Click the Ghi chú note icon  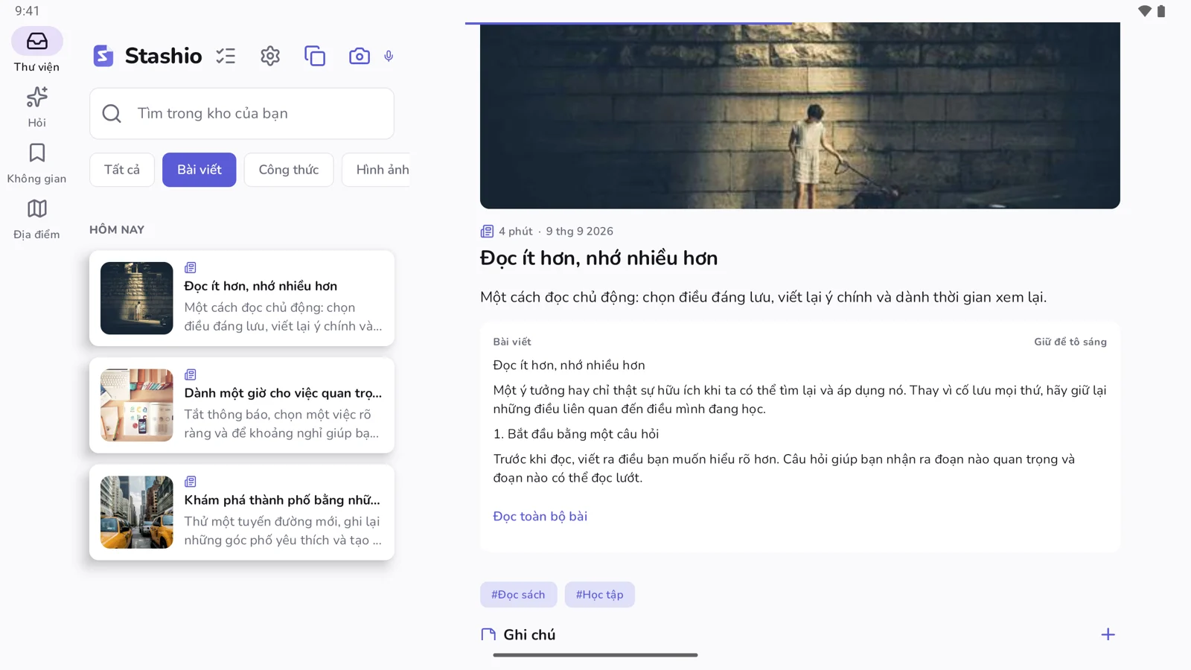click(x=488, y=634)
